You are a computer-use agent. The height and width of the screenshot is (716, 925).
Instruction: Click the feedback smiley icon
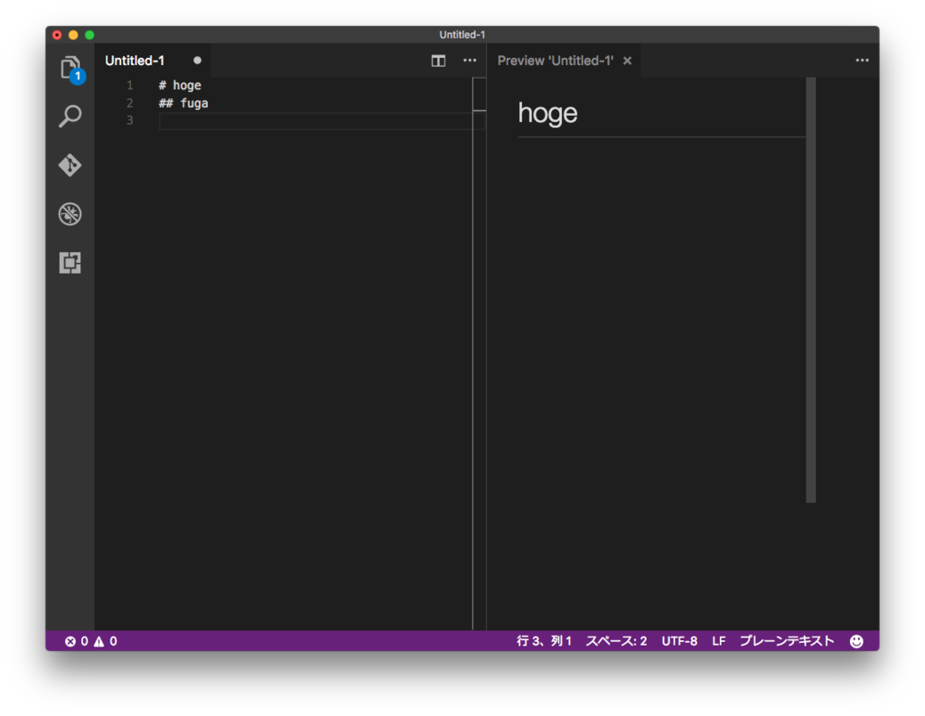click(856, 642)
